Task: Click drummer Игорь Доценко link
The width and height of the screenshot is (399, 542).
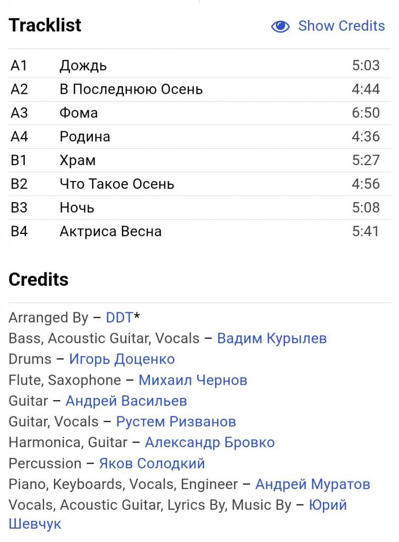Action: click(122, 359)
